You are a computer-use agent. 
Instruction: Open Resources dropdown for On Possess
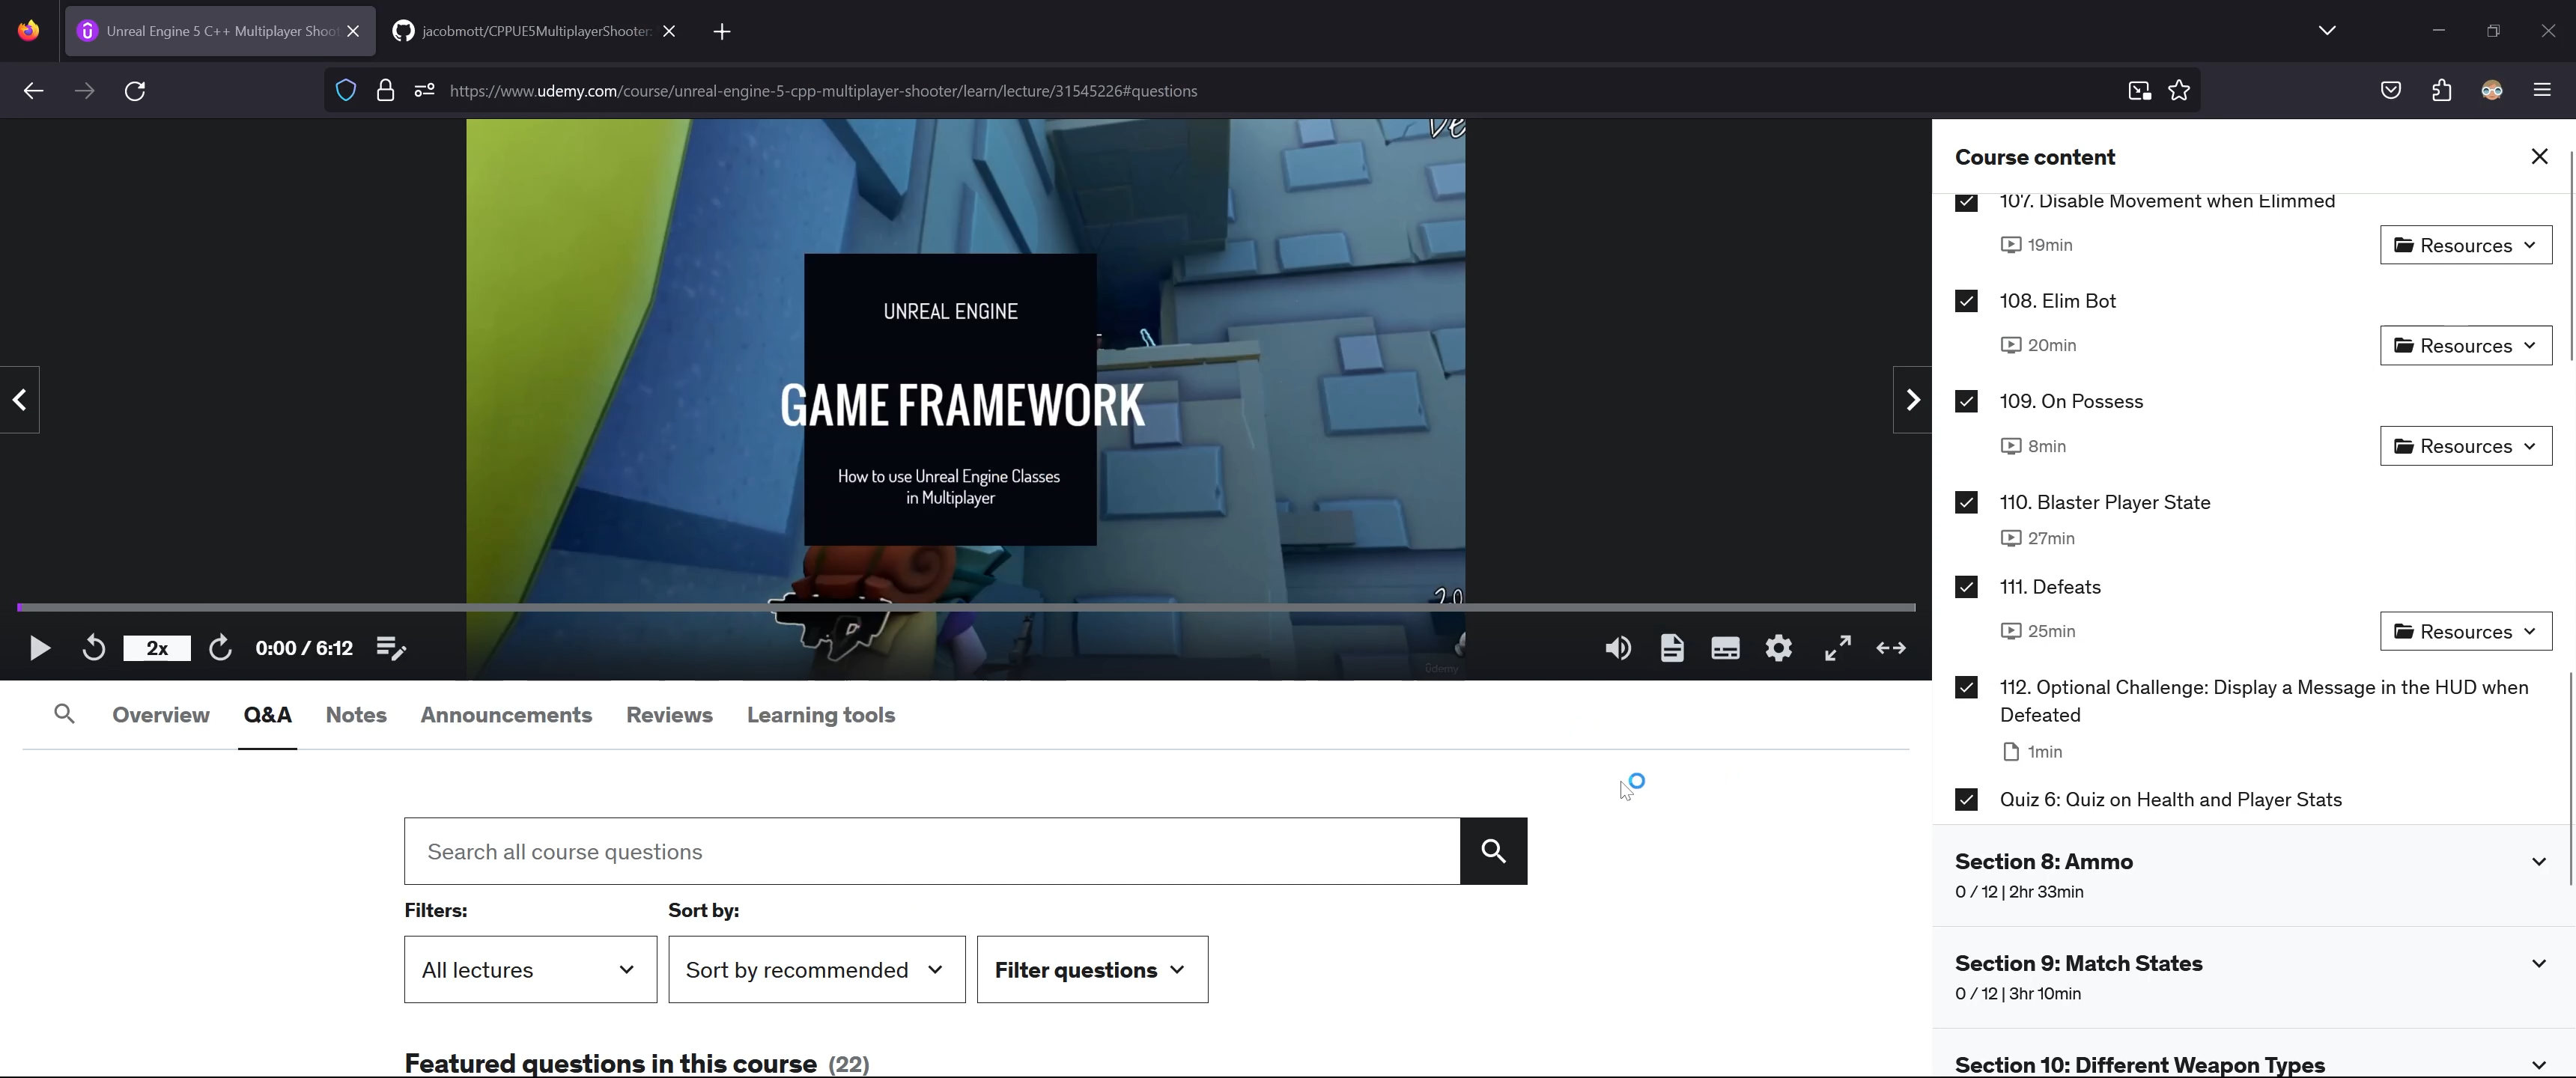[x=2465, y=446]
